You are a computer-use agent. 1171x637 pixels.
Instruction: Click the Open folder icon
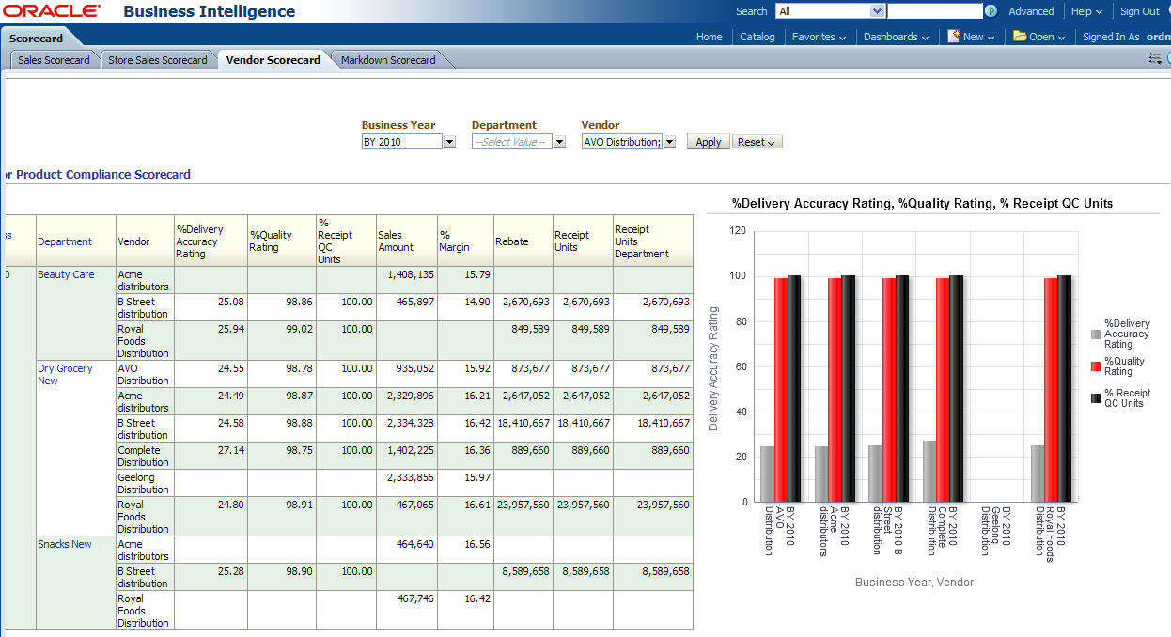click(x=1020, y=37)
